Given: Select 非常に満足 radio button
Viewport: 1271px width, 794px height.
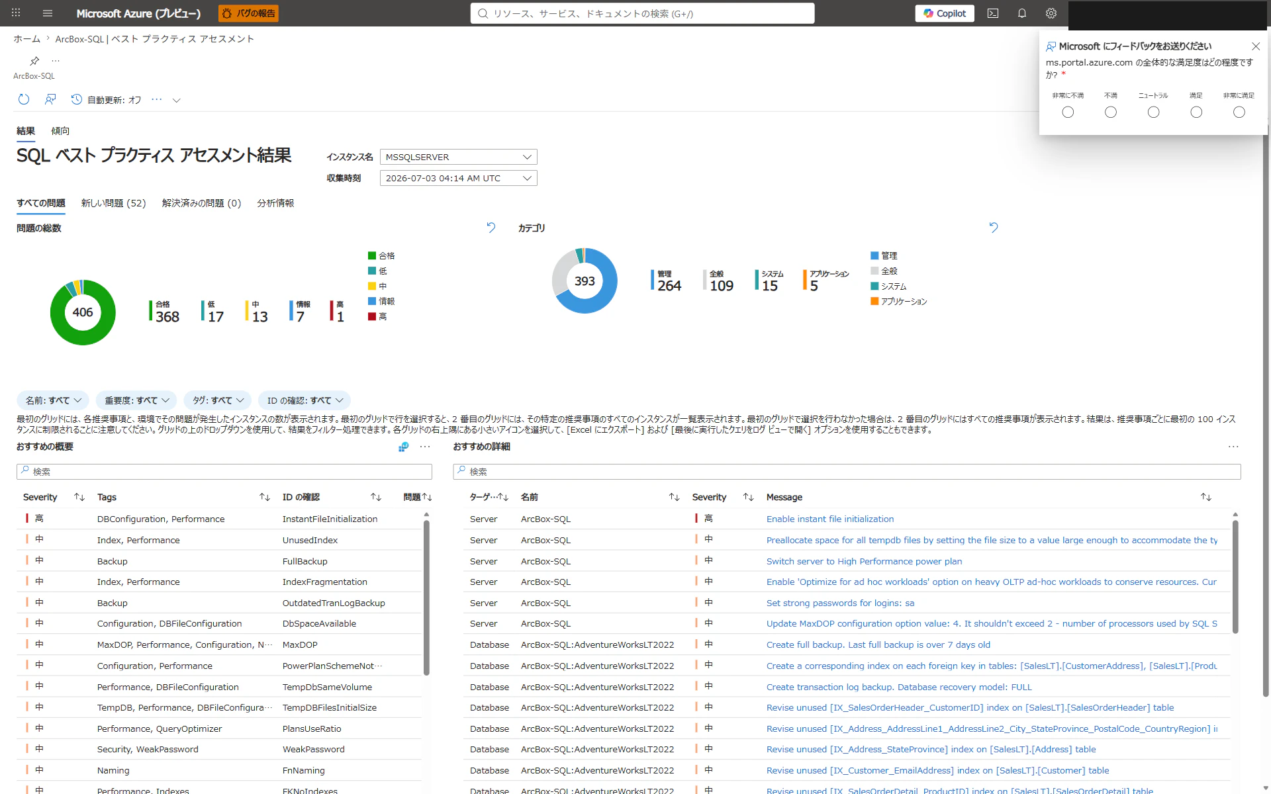Looking at the screenshot, I should click(x=1239, y=112).
